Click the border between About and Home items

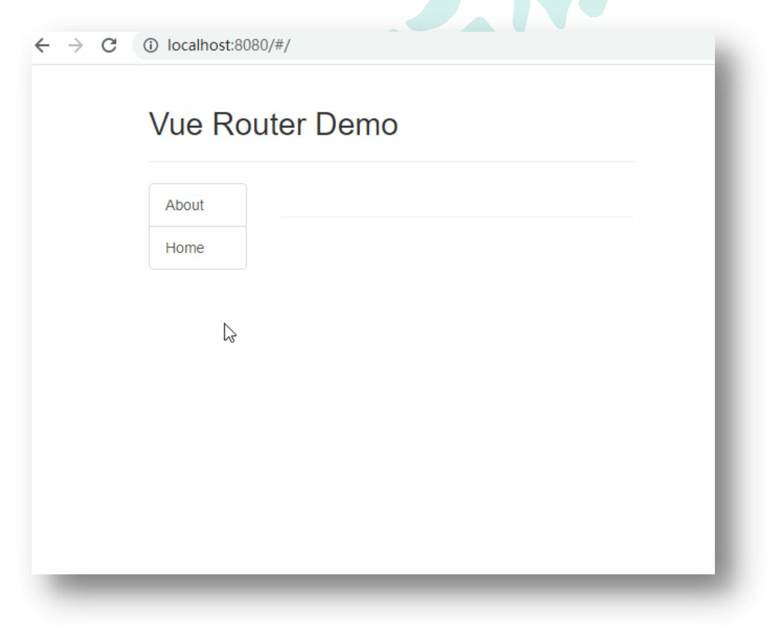[x=198, y=226]
